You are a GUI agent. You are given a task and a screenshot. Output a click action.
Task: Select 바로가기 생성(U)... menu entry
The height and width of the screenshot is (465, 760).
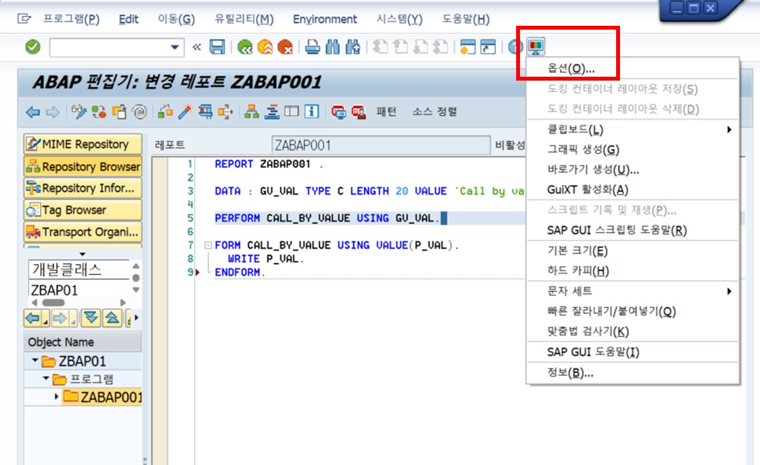[632, 170]
